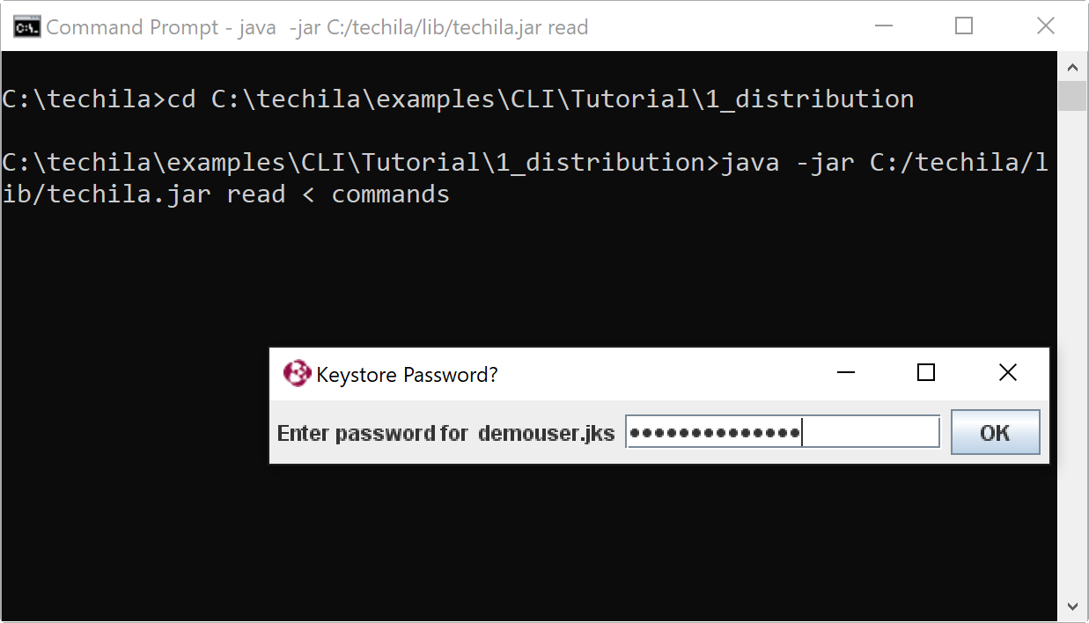The image size is (1089, 623).
Task: Click the Command Prompt icon in title bar
Action: click(26, 26)
